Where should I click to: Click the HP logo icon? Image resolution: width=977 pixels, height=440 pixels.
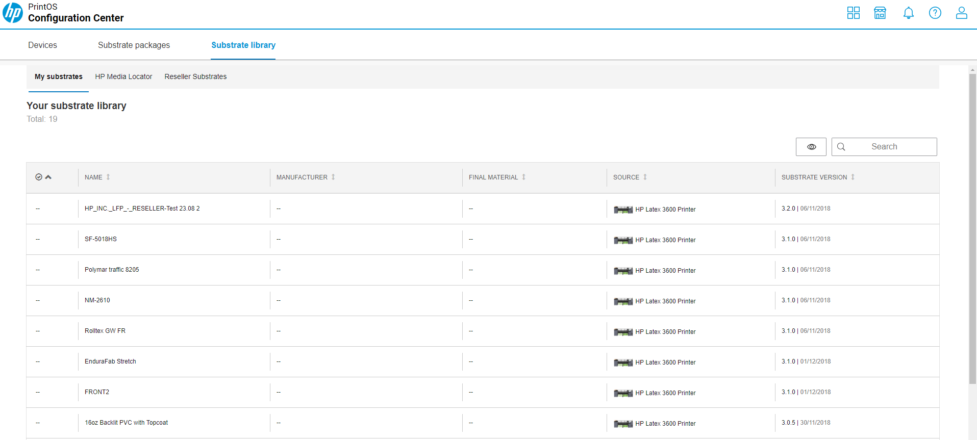(13, 13)
